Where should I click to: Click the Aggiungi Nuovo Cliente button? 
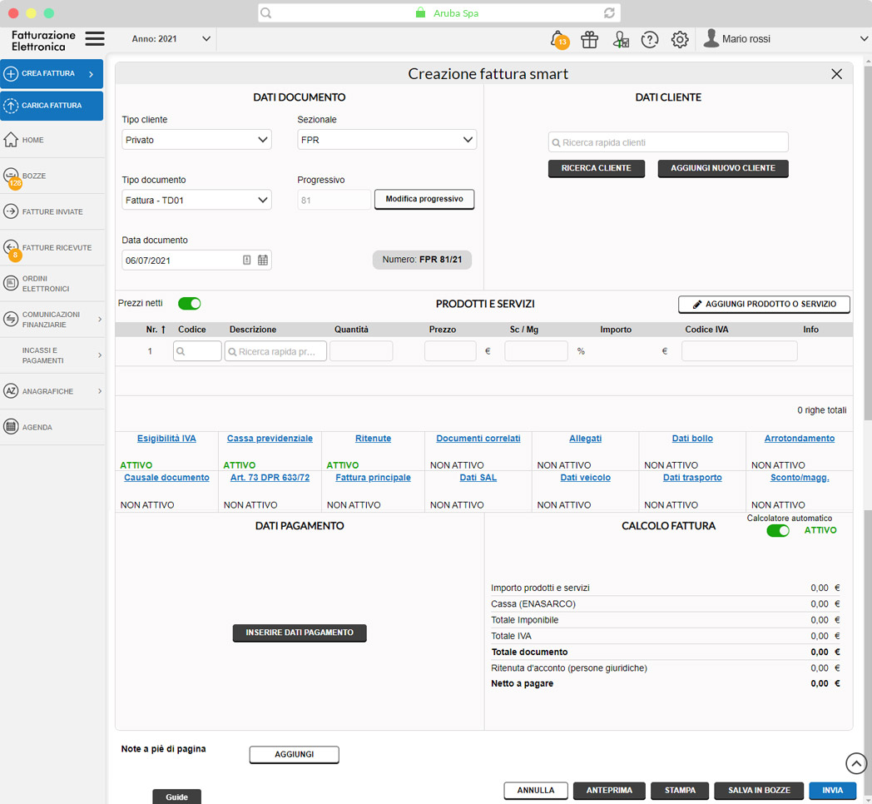coord(723,168)
